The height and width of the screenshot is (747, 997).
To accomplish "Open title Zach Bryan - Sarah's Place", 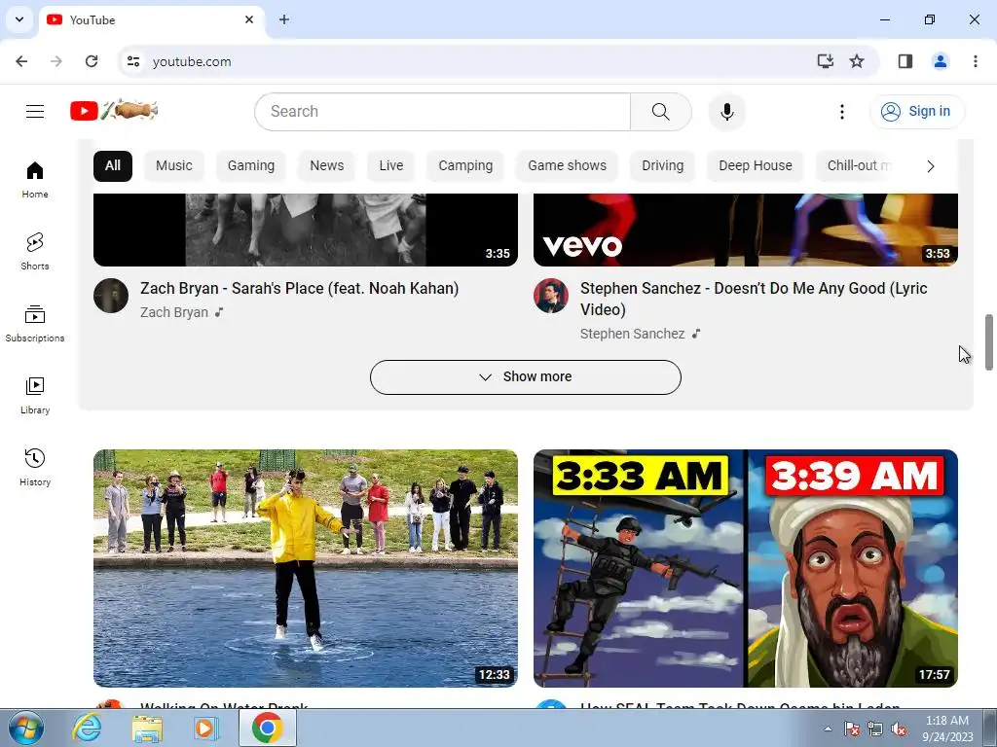I will tap(300, 288).
